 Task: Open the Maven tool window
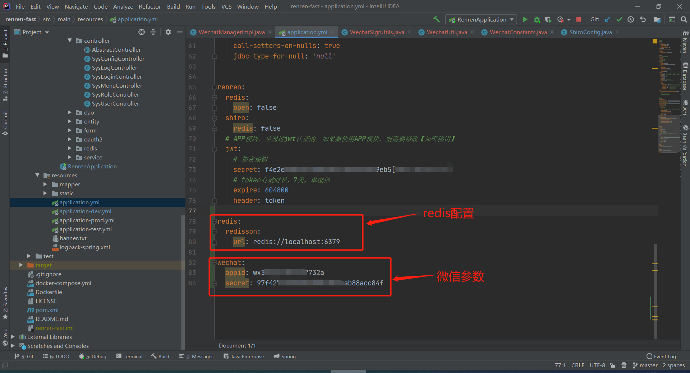tap(685, 42)
